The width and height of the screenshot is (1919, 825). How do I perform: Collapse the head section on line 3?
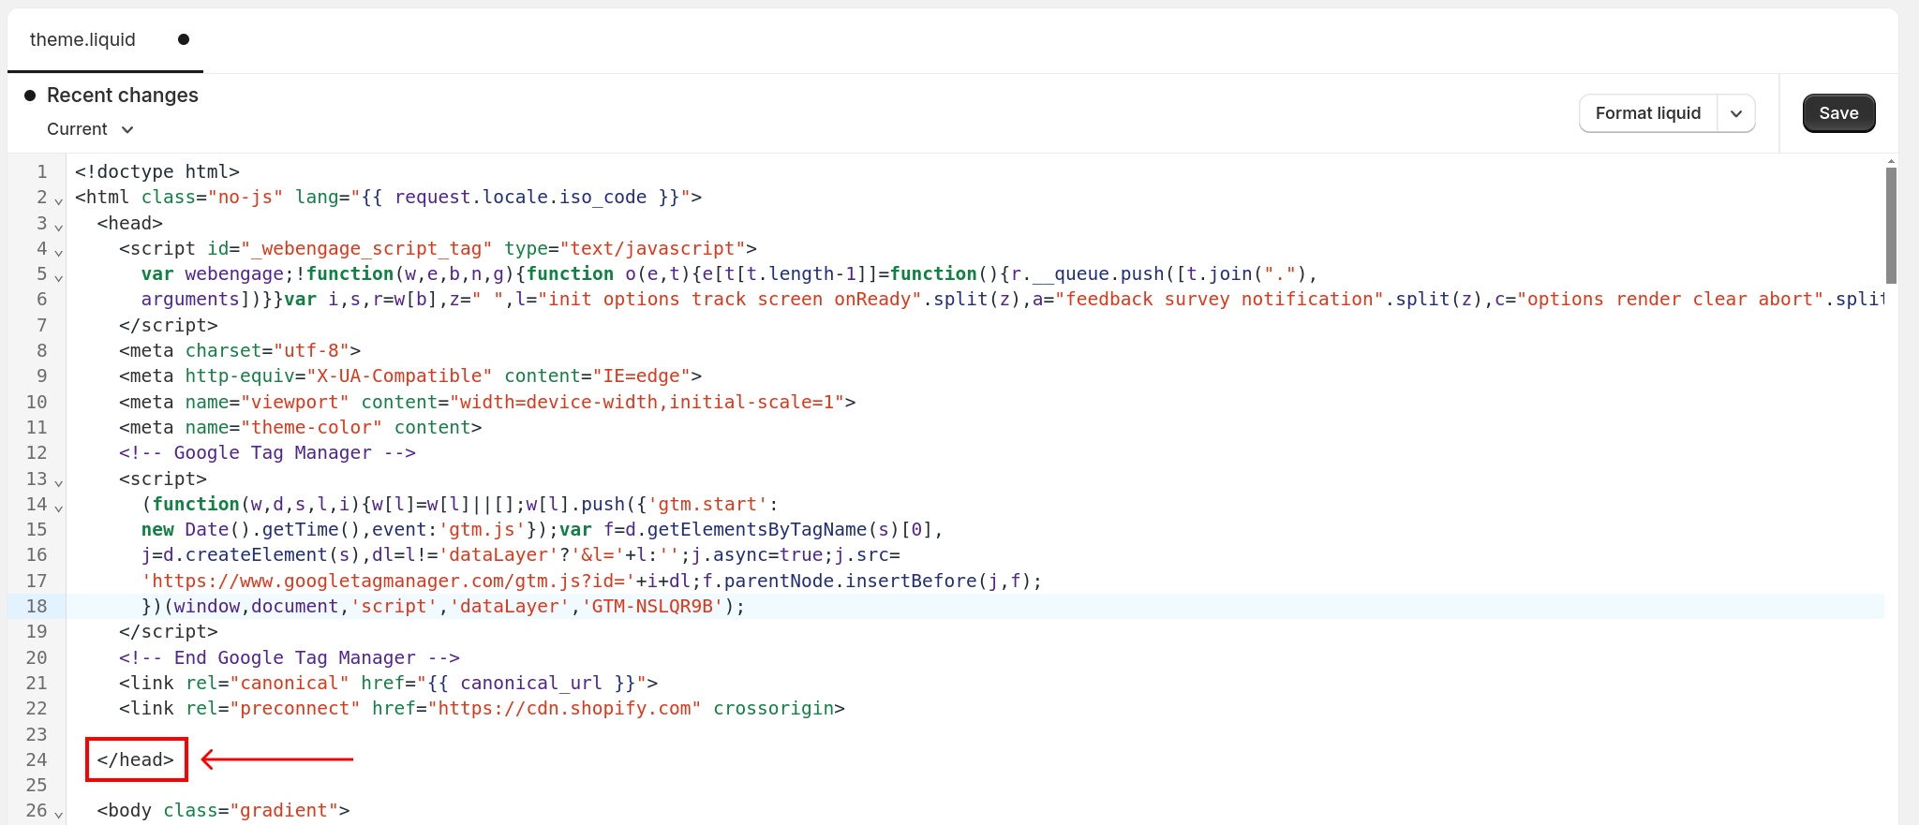(59, 227)
